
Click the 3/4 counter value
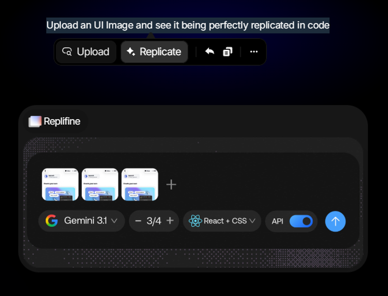click(x=154, y=221)
